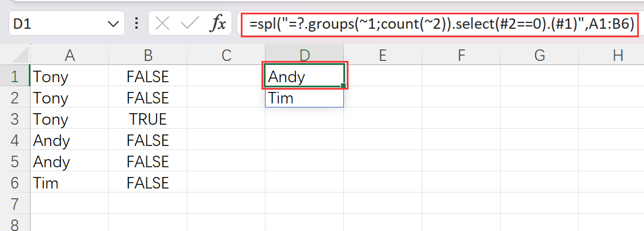This screenshot has height=231, width=644.
Task: Select cell A6 containing Tim
Action: (x=70, y=183)
